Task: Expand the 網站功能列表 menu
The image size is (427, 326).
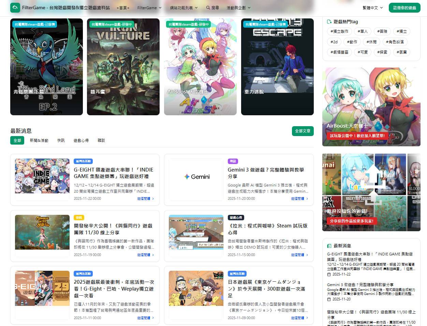Action: pos(183,8)
